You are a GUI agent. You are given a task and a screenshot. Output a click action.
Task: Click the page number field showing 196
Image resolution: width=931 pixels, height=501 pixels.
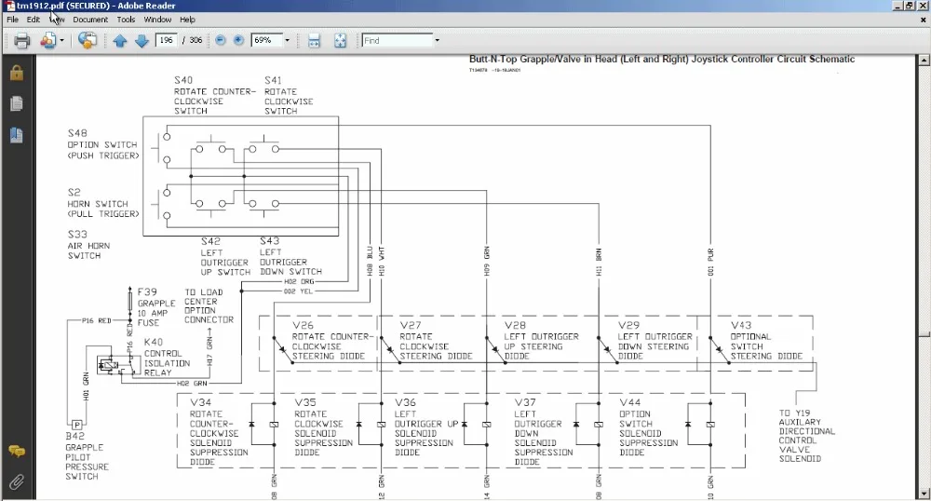[169, 41]
